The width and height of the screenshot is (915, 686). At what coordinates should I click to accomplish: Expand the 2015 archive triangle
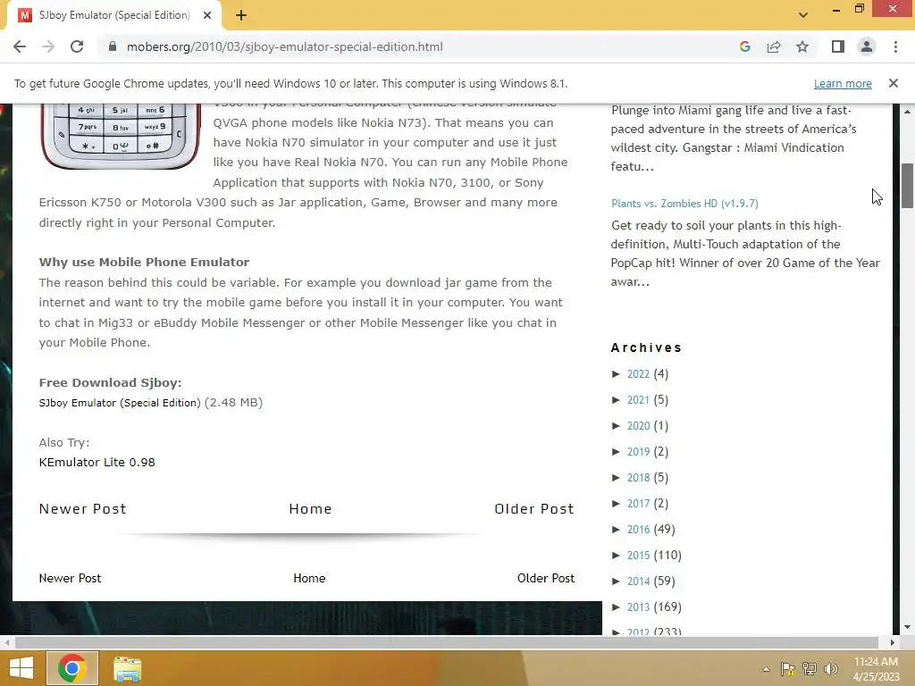pyautogui.click(x=616, y=556)
